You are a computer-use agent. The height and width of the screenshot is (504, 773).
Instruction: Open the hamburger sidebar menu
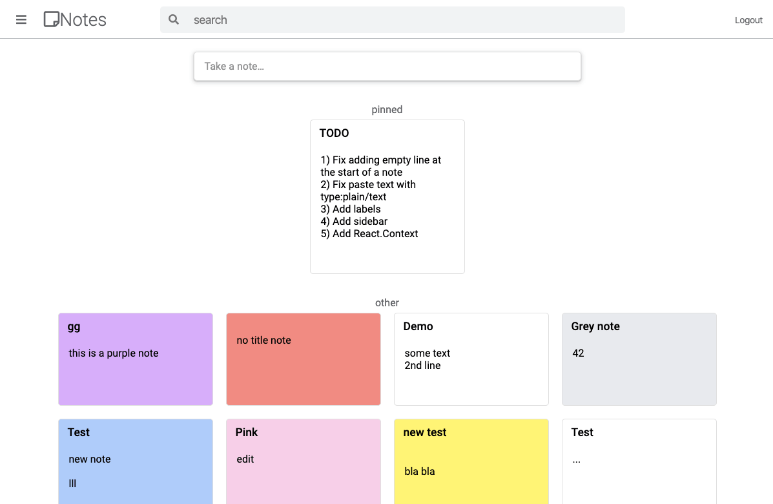tap(21, 19)
